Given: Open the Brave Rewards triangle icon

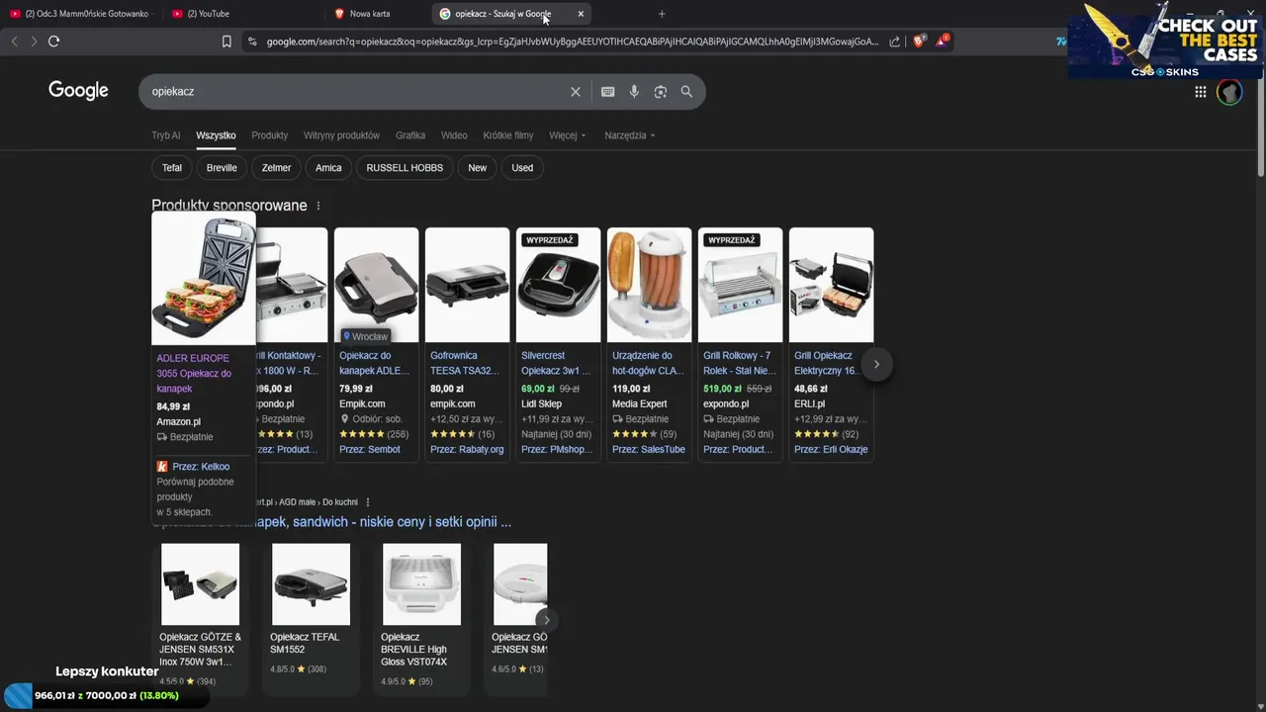Looking at the screenshot, I should [x=943, y=42].
